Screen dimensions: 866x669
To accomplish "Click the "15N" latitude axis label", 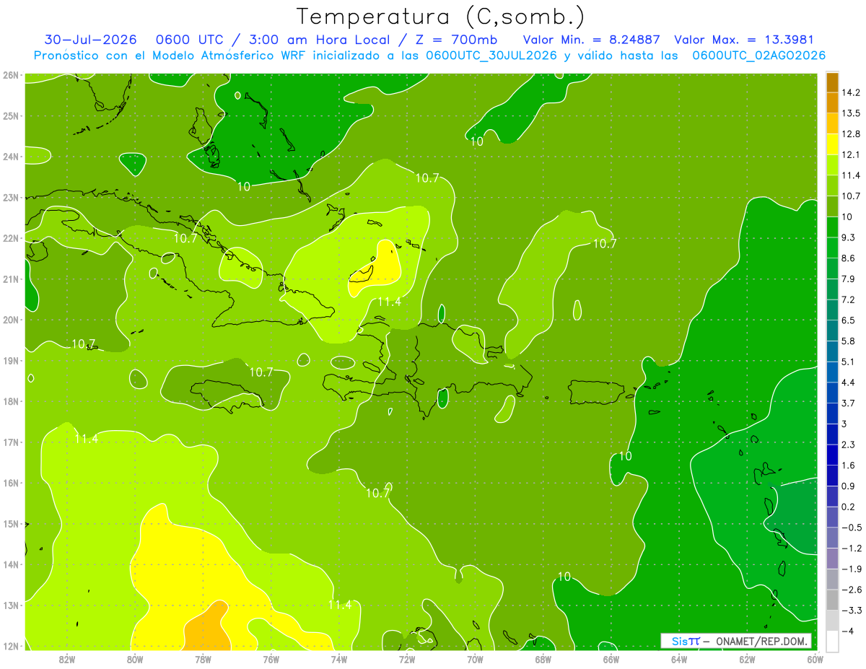I will pyautogui.click(x=11, y=523).
